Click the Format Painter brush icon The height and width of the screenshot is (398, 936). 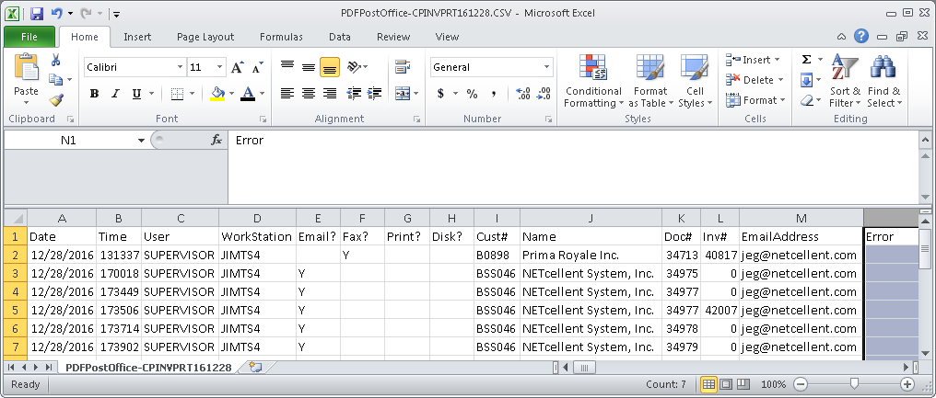pos(56,99)
